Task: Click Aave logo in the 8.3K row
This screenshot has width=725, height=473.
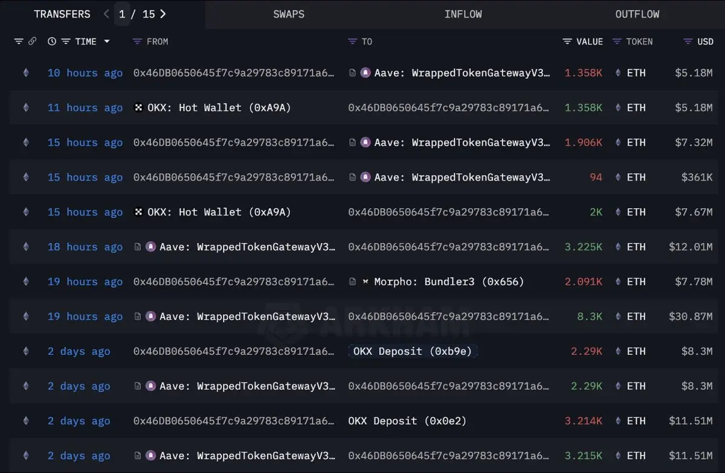Action: pos(151,317)
